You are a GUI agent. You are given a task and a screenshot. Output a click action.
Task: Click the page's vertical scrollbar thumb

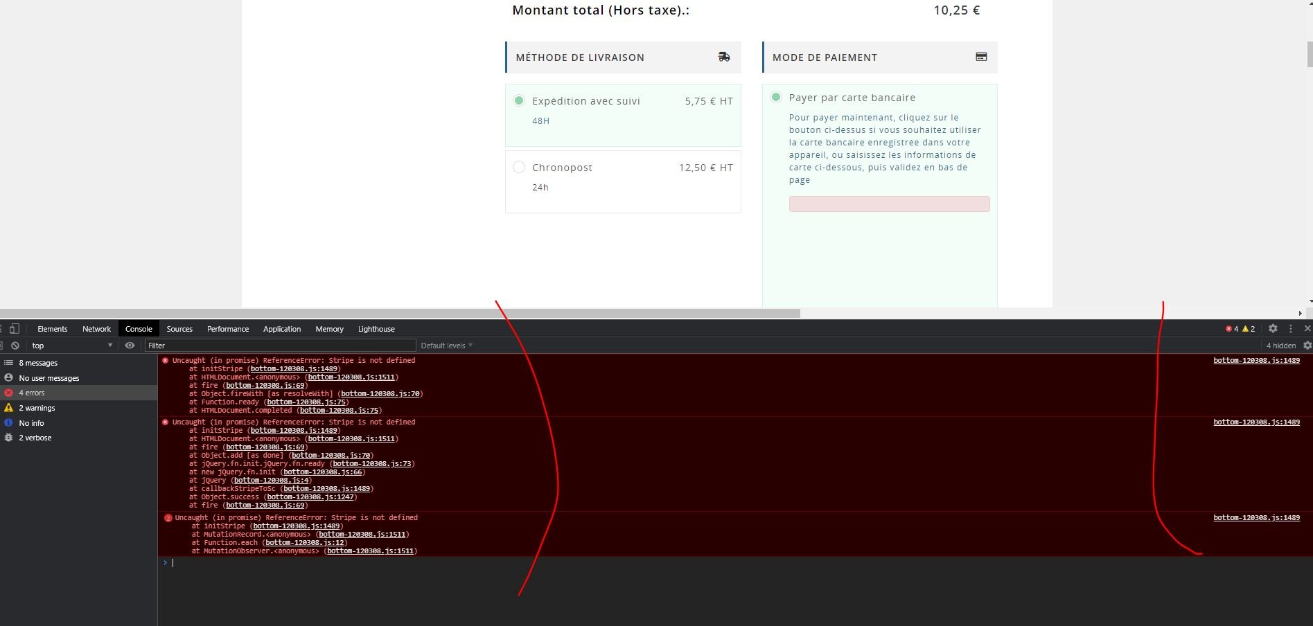[x=1310, y=55]
